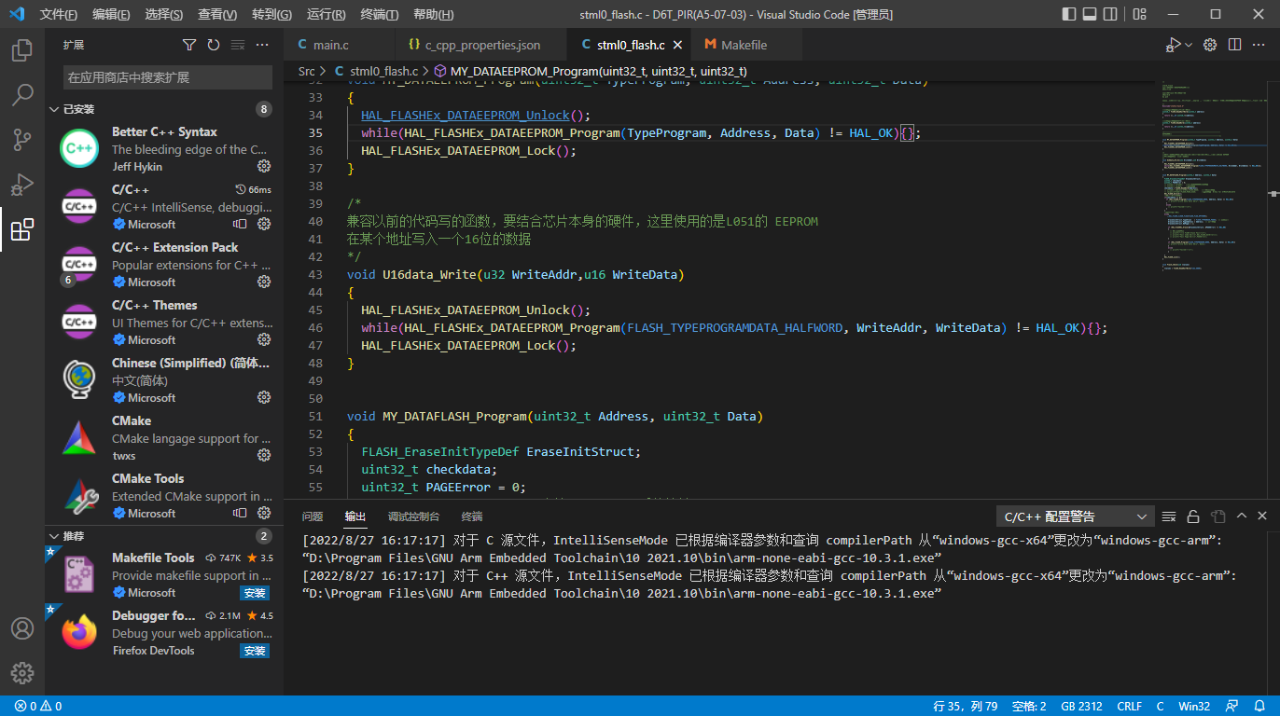This screenshot has width=1280, height=716.
Task: Collapse the 已安装 extensions section
Action: pyautogui.click(x=165, y=109)
